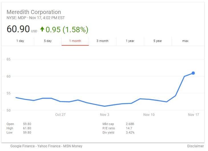Click the Div yield value 3.42%
This screenshot has height=151, width=208.
[x=130, y=132]
